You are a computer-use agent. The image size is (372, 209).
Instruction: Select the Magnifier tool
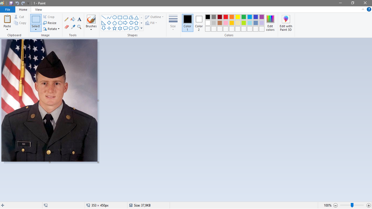click(79, 27)
